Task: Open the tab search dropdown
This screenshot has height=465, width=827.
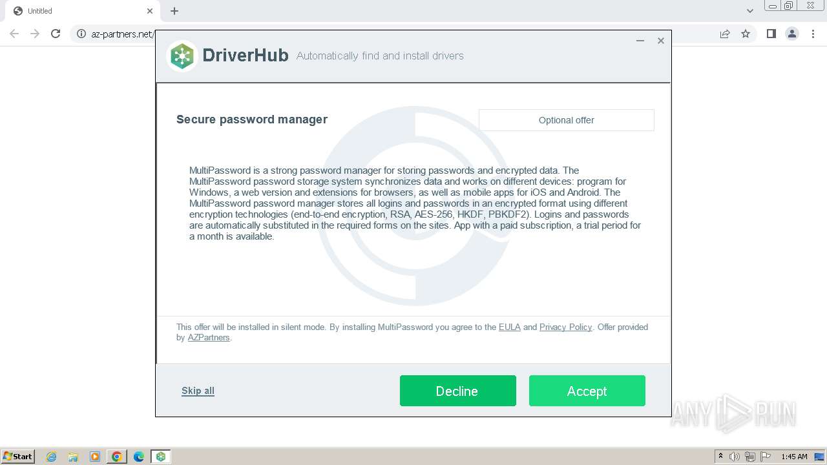Action: 750,11
